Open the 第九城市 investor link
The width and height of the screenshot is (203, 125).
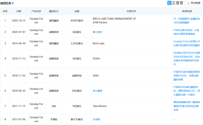tap(97, 32)
